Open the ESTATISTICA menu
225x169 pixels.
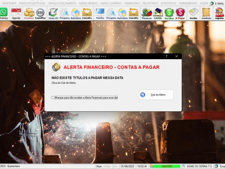(168, 3)
